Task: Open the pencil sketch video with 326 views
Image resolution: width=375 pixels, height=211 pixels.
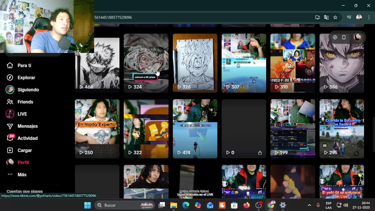Action: click(195, 63)
